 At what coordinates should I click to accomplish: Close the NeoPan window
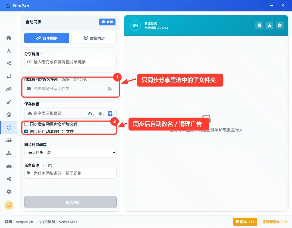pyautogui.click(x=283, y=6)
